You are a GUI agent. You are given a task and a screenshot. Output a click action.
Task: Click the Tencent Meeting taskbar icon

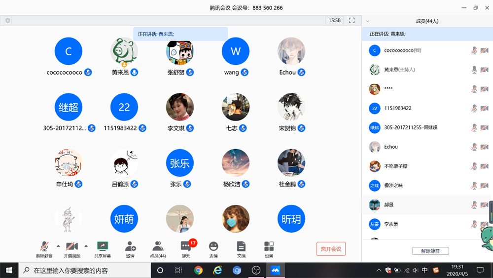click(276, 270)
